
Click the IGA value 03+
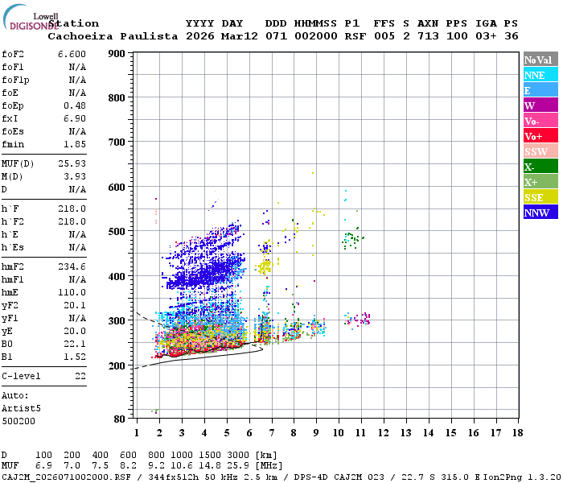[x=486, y=37]
